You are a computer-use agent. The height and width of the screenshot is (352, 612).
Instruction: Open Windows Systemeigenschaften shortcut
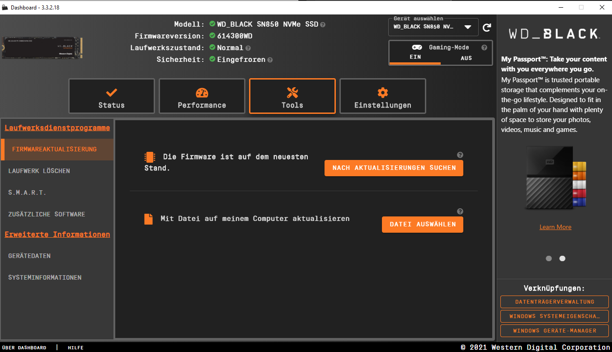pos(555,316)
